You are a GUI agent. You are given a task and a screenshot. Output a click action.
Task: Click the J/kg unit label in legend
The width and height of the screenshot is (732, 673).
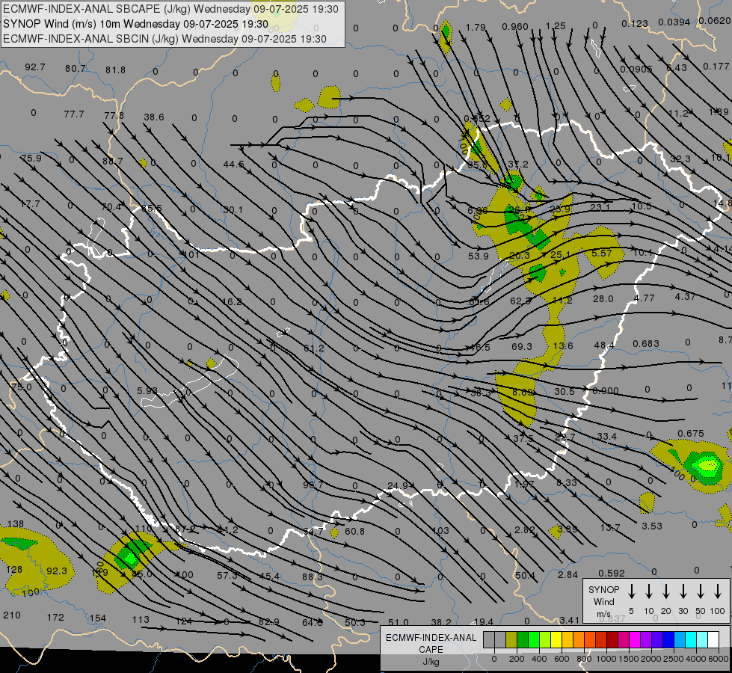(431, 662)
